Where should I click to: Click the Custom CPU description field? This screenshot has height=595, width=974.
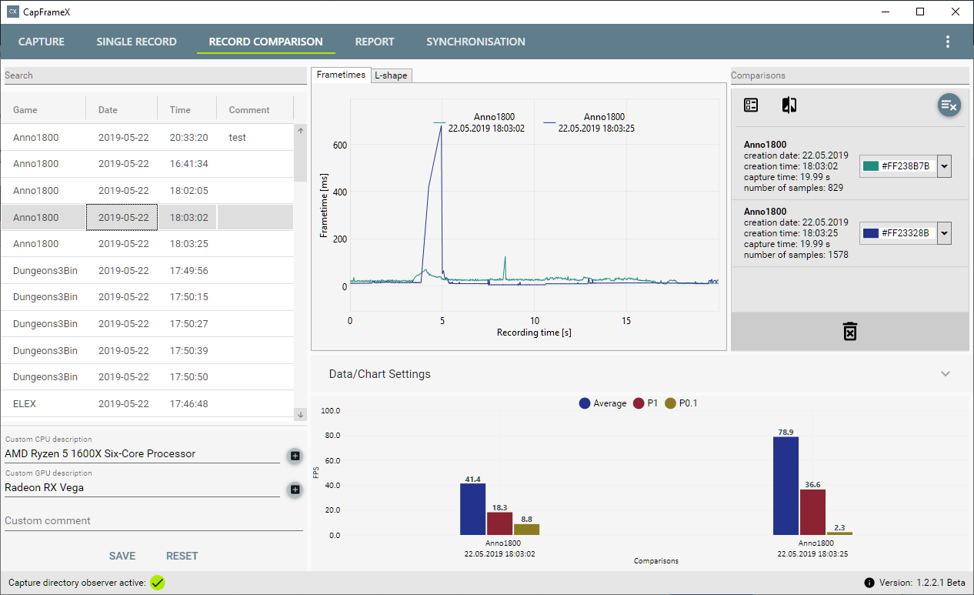142,453
